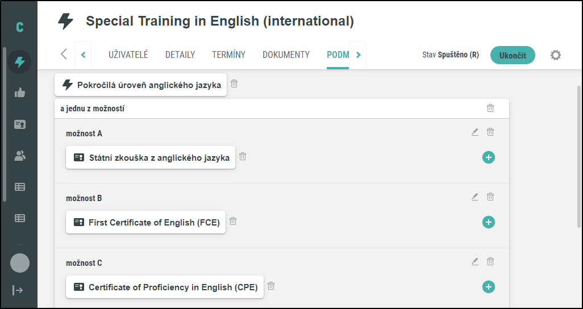This screenshot has width=583, height=309.
Task: Delete Pokročilá úroveň anglického jazyka requirement
Action: [x=234, y=83]
